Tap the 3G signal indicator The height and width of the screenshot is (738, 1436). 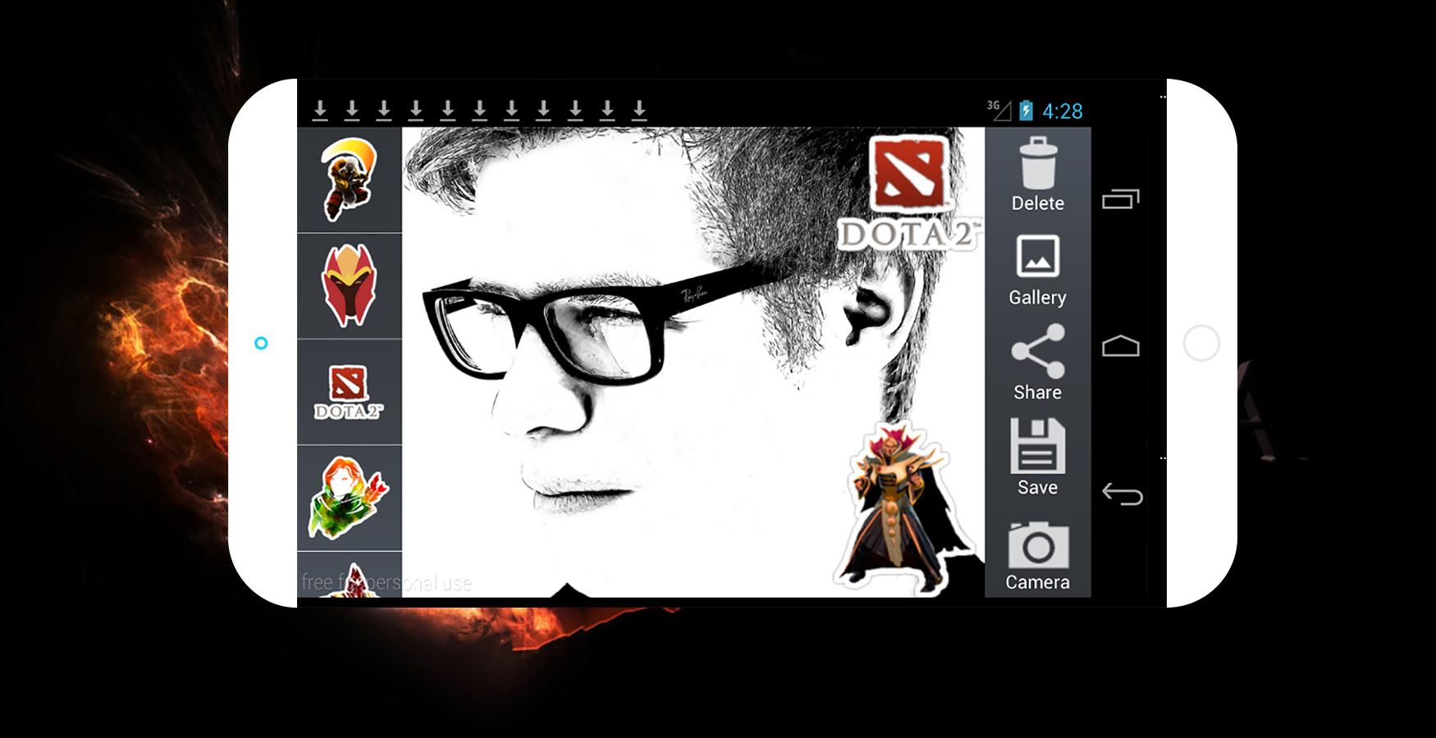(999, 110)
